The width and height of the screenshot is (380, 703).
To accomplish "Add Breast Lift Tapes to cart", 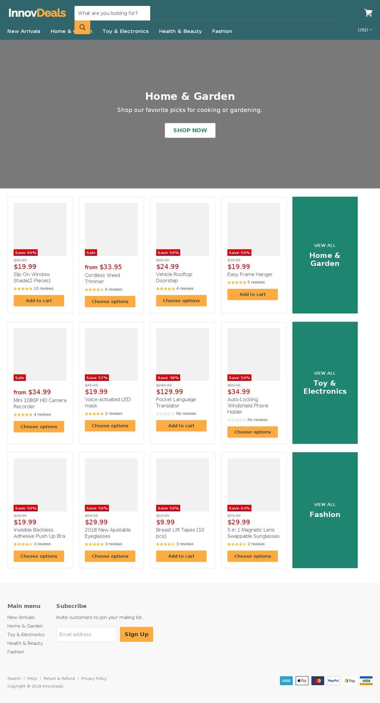I will [181, 556].
